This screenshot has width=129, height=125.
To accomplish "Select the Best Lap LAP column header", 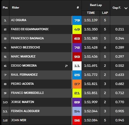I will 105,13.
